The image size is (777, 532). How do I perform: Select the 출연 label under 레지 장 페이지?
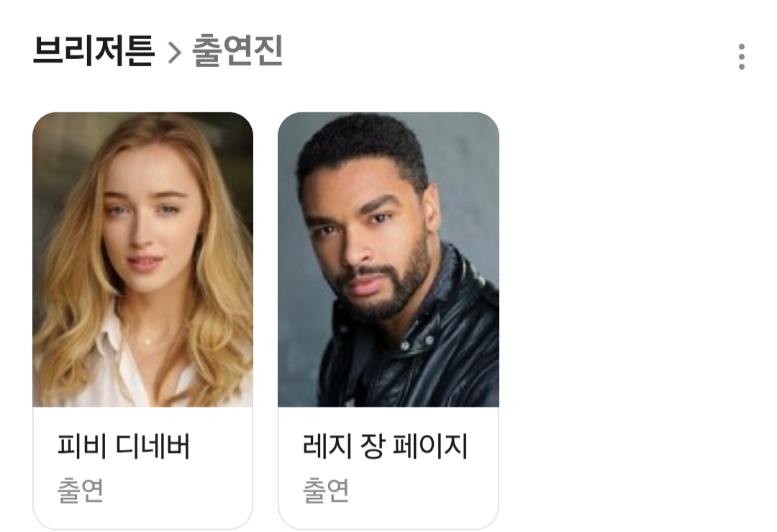[x=326, y=490]
